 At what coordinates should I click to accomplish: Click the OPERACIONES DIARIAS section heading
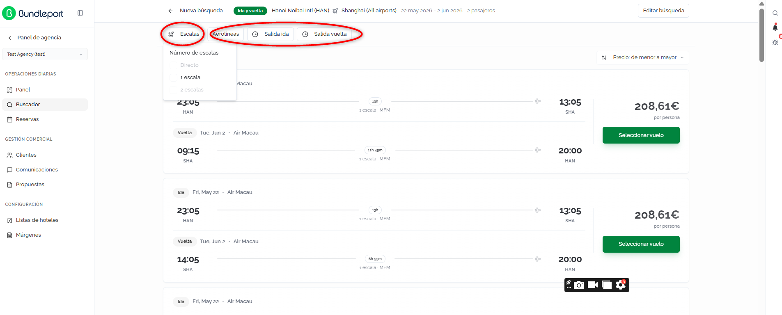click(x=31, y=74)
